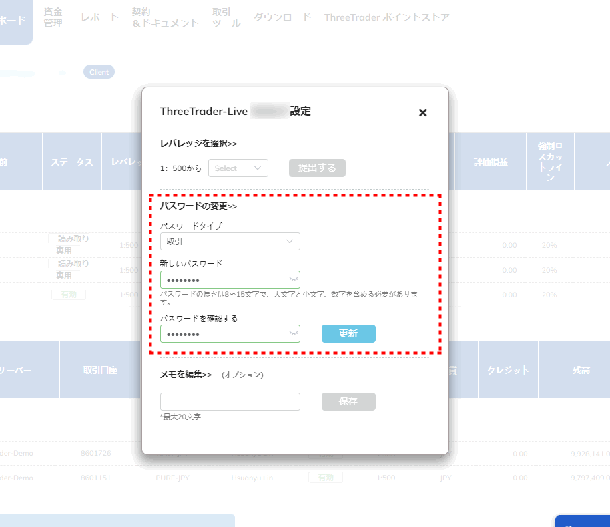Viewport: 610px width, 527px height.
Task: Click account number 8601726
Action: pos(95,453)
